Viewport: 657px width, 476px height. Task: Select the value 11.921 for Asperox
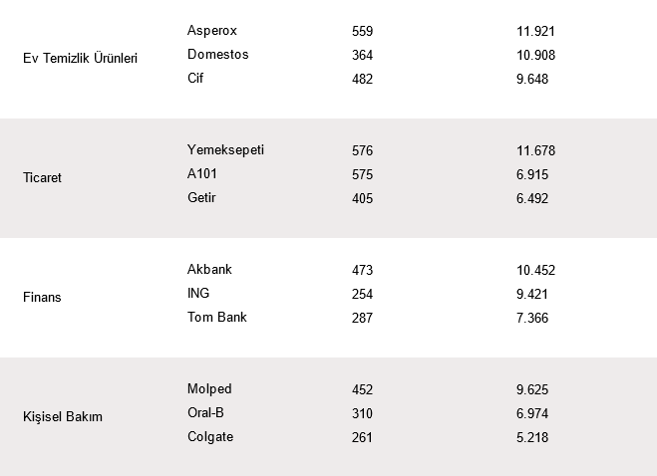pyautogui.click(x=536, y=32)
